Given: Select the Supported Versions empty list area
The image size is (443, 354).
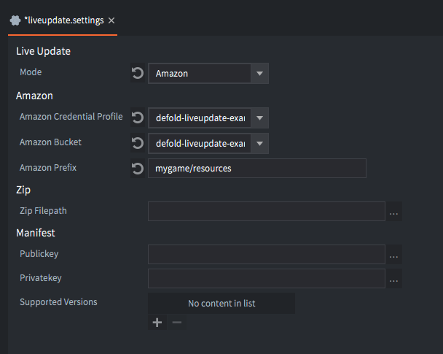Looking at the screenshot, I should [x=221, y=303].
